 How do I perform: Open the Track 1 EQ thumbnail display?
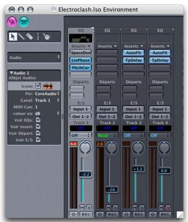point(81,38)
